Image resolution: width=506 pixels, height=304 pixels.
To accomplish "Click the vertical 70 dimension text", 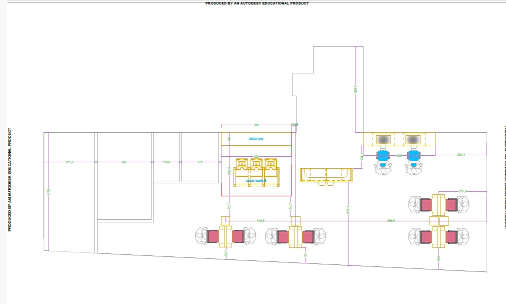I will pos(305,255).
